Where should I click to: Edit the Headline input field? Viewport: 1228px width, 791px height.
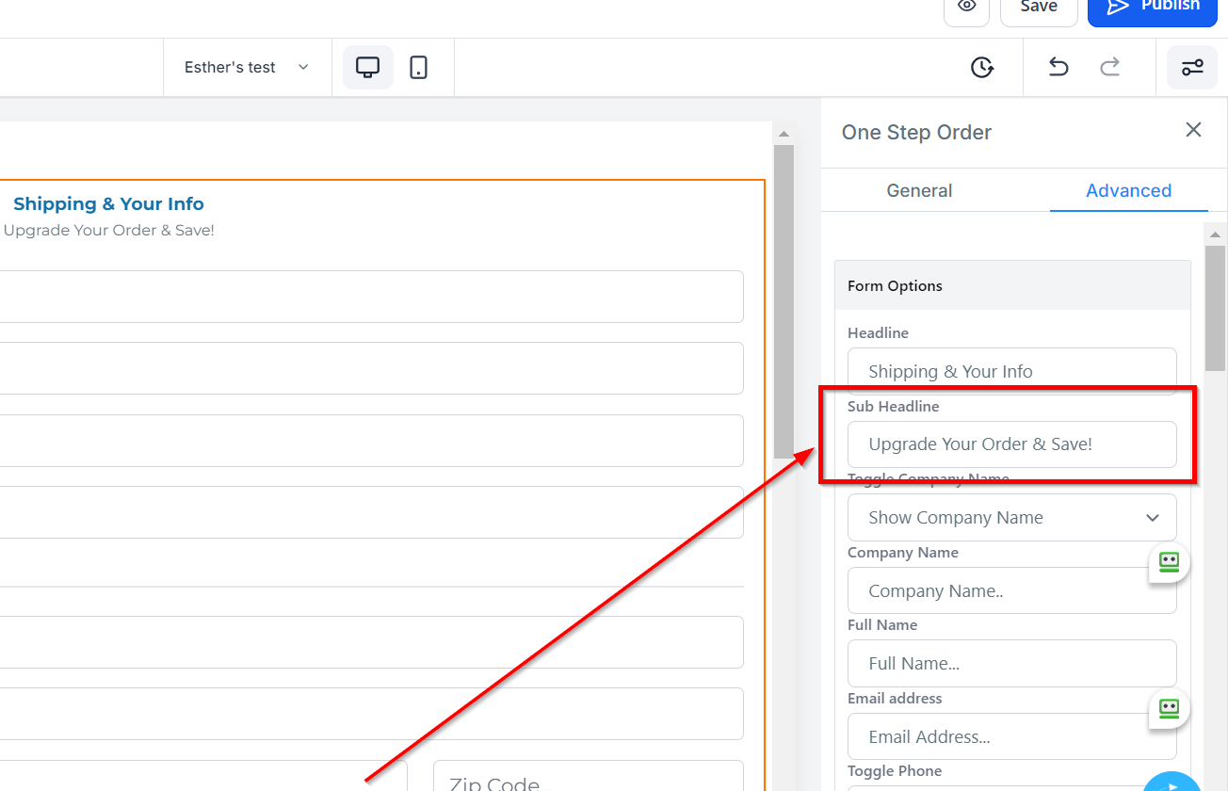point(1012,371)
